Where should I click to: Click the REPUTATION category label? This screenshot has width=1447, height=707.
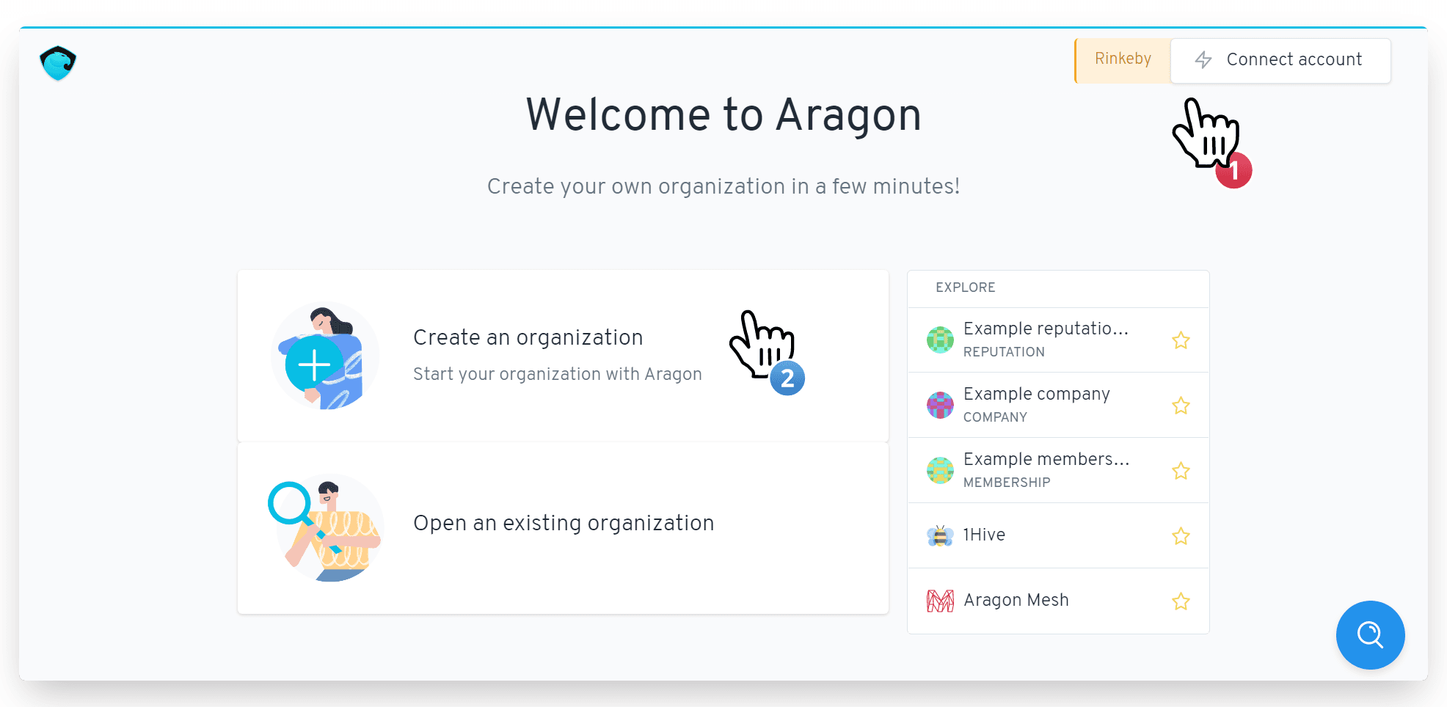point(1004,352)
